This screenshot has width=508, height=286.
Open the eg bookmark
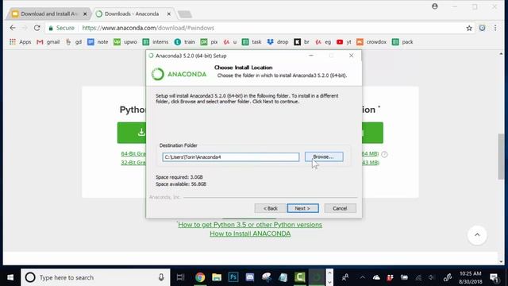tap(323, 42)
